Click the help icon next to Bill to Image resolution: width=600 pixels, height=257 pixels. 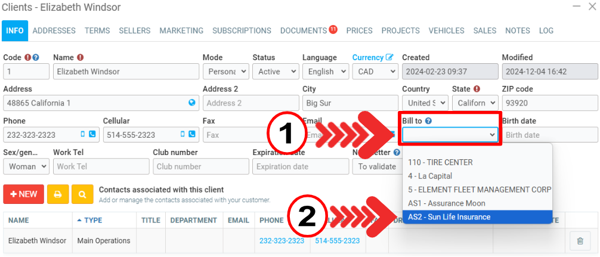429,121
